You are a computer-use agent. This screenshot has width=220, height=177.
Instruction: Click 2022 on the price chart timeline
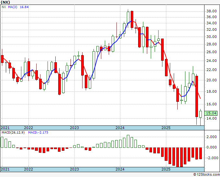pos(28,128)
